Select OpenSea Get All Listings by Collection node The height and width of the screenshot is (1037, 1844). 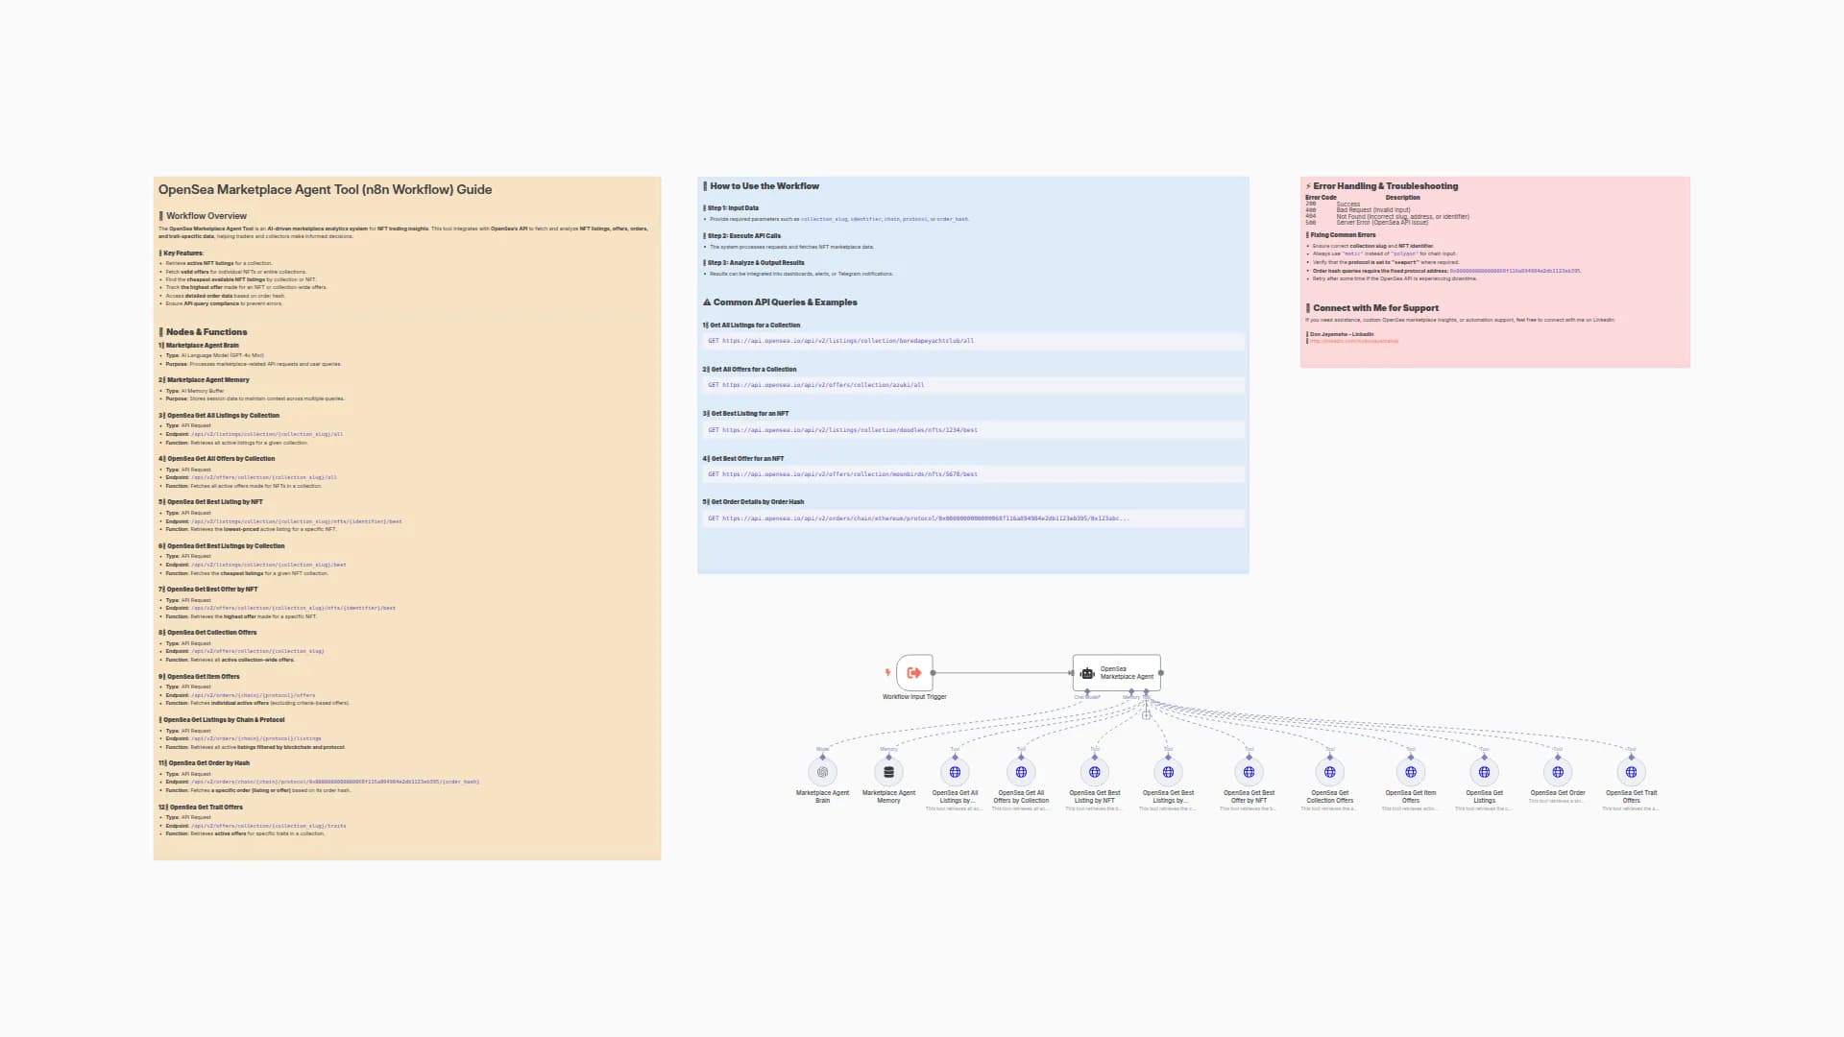tap(955, 772)
